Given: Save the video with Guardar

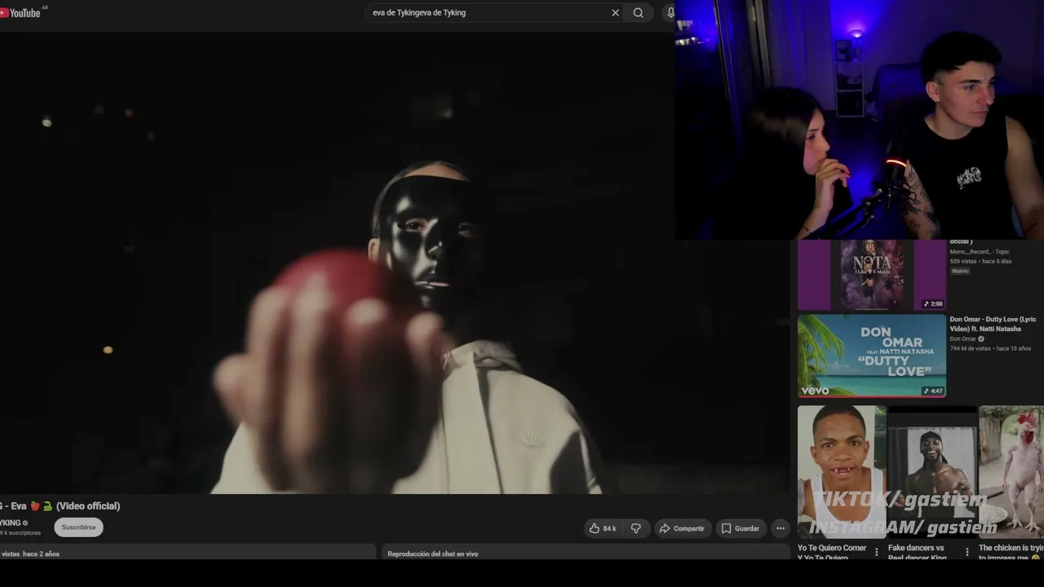Looking at the screenshot, I should click(x=741, y=528).
